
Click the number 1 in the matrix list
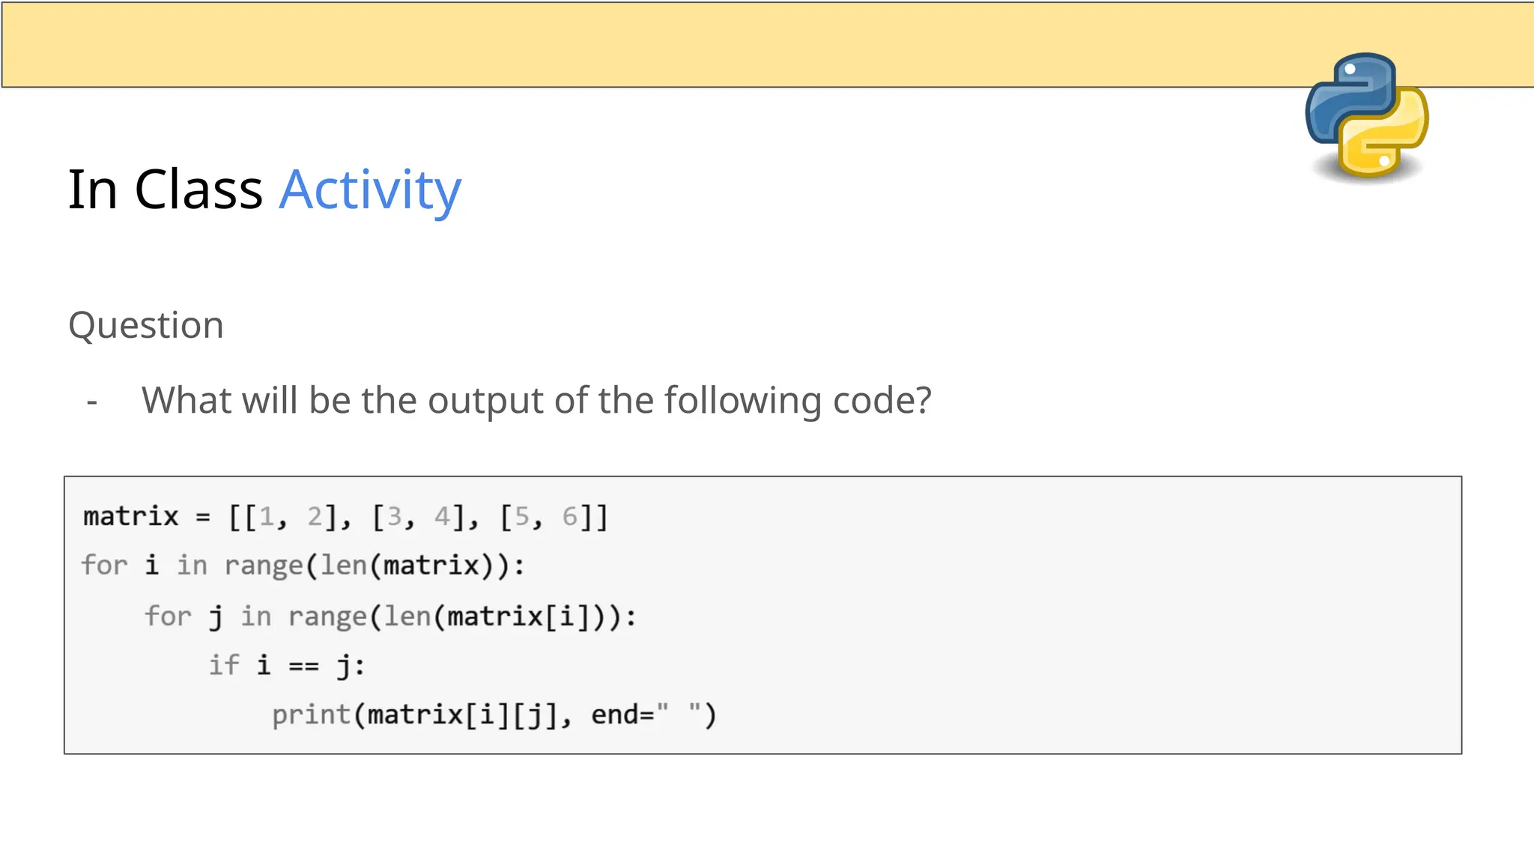point(266,517)
